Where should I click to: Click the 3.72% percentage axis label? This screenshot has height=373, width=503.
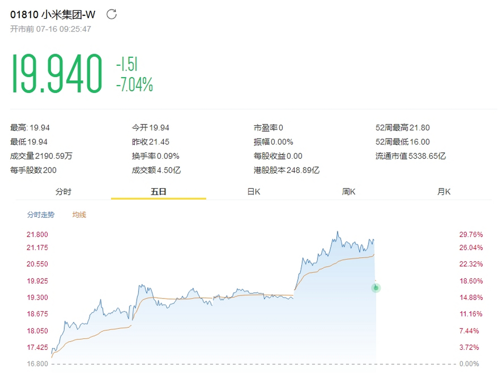[x=469, y=347]
